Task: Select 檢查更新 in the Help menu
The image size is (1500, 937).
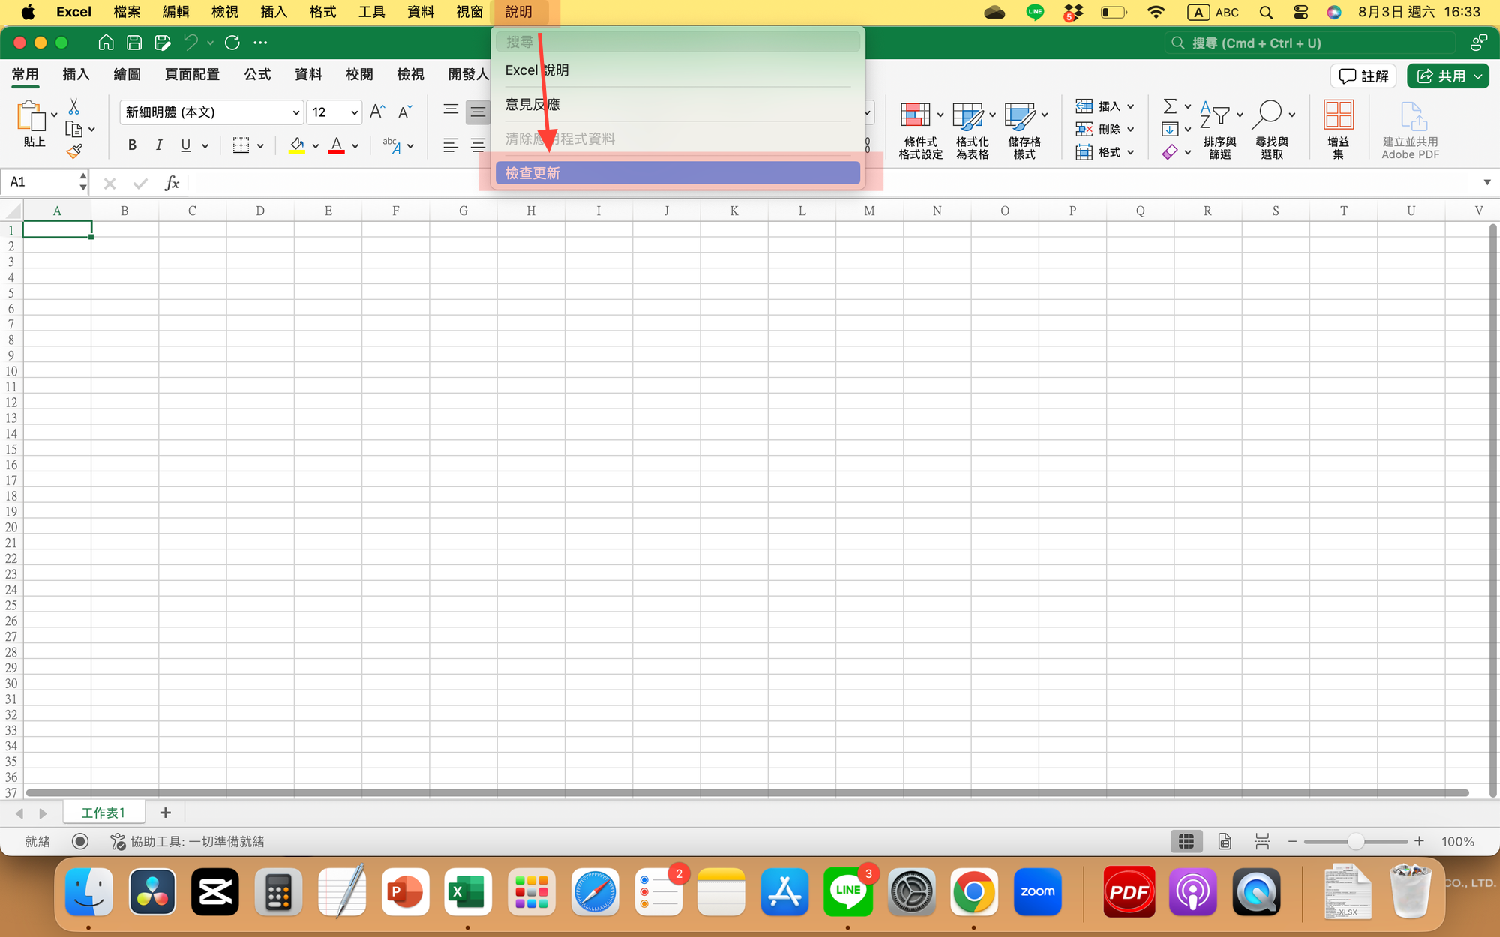Action: point(676,173)
